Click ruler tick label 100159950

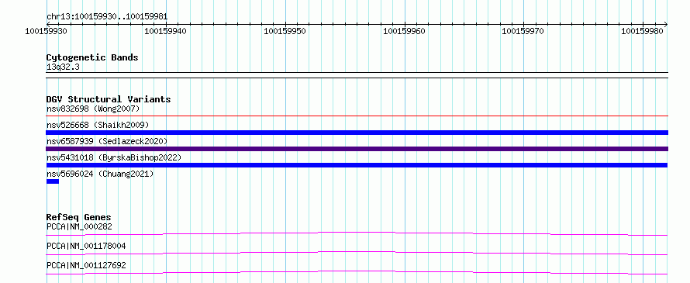point(285,31)
